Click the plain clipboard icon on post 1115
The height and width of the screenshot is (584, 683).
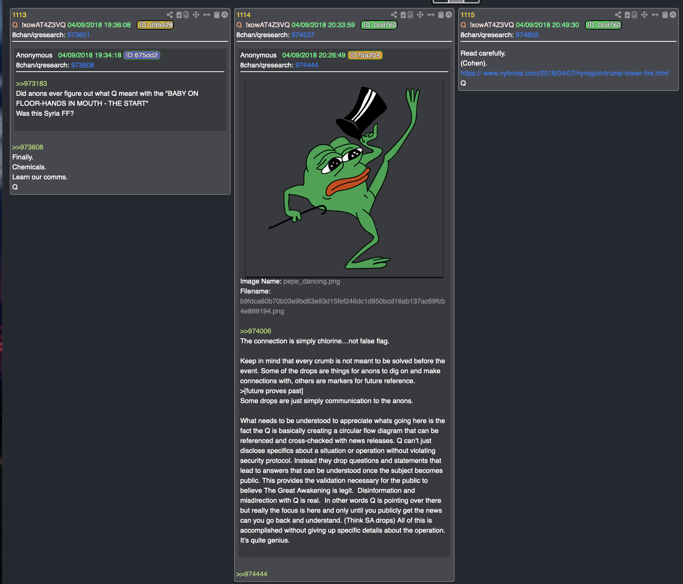coord(665,15)
